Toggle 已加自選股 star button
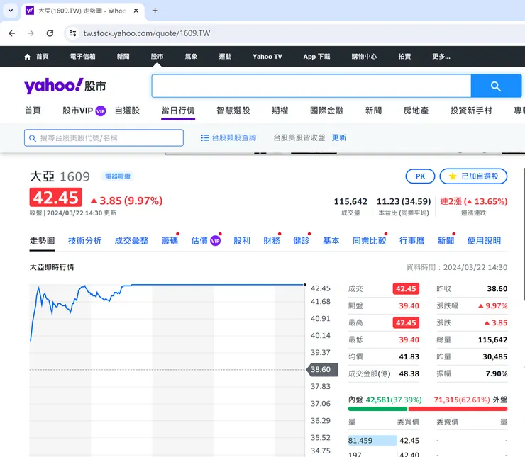The image size is (525, 457). [473, 176]
